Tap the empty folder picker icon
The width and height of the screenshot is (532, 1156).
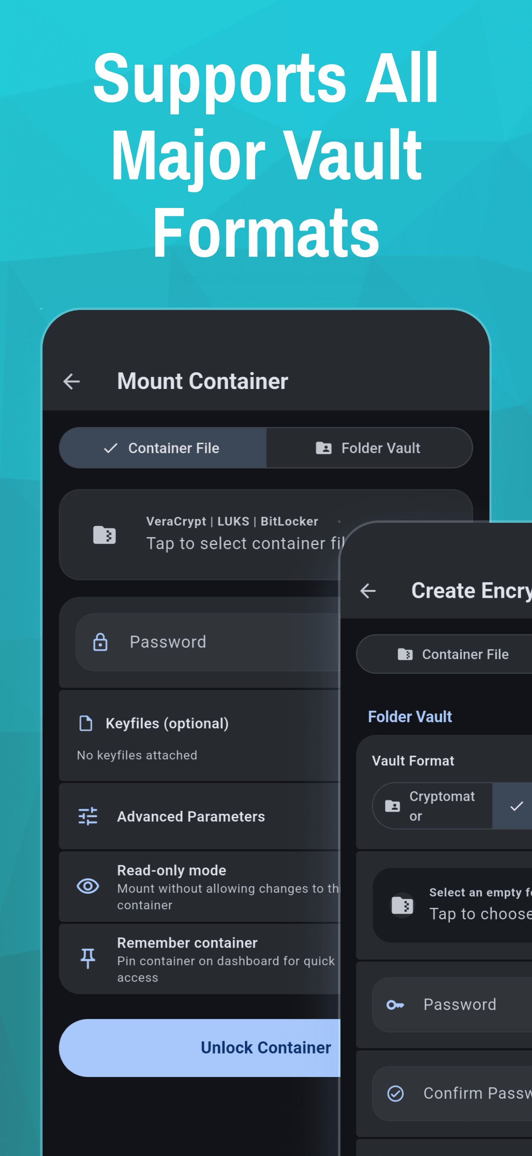[402, 905]
